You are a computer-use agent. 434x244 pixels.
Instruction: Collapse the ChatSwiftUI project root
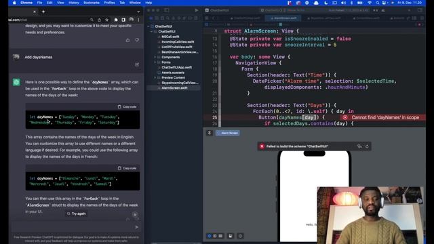point(149,26)
